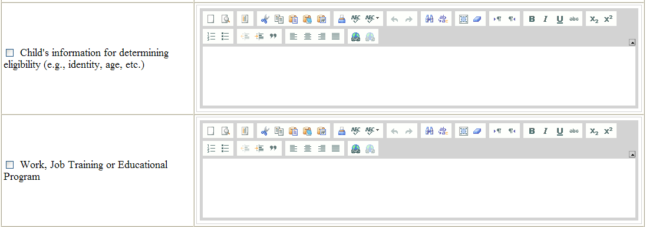The width and height of the screenshot is (646, 227).
Task: Cut selection in Work, Job Training editor
Action: tap(265, 131)
